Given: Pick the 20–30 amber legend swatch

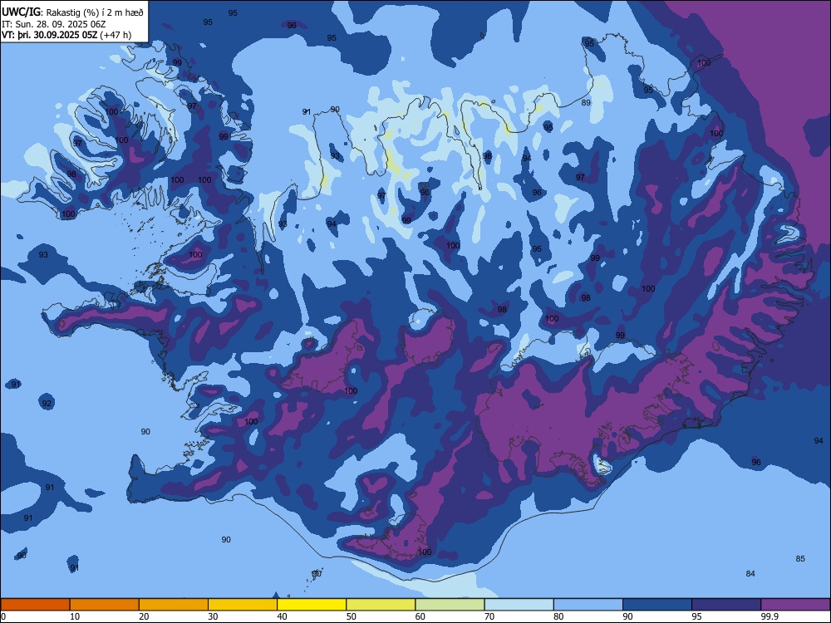Looking at the screenshot, I should [x=174, y=605].
